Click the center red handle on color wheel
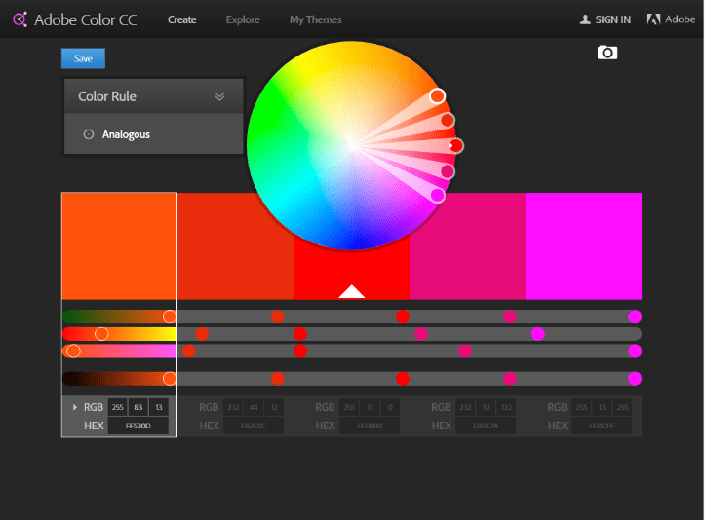This screenshot has height=520, width=705. point(455,145)
